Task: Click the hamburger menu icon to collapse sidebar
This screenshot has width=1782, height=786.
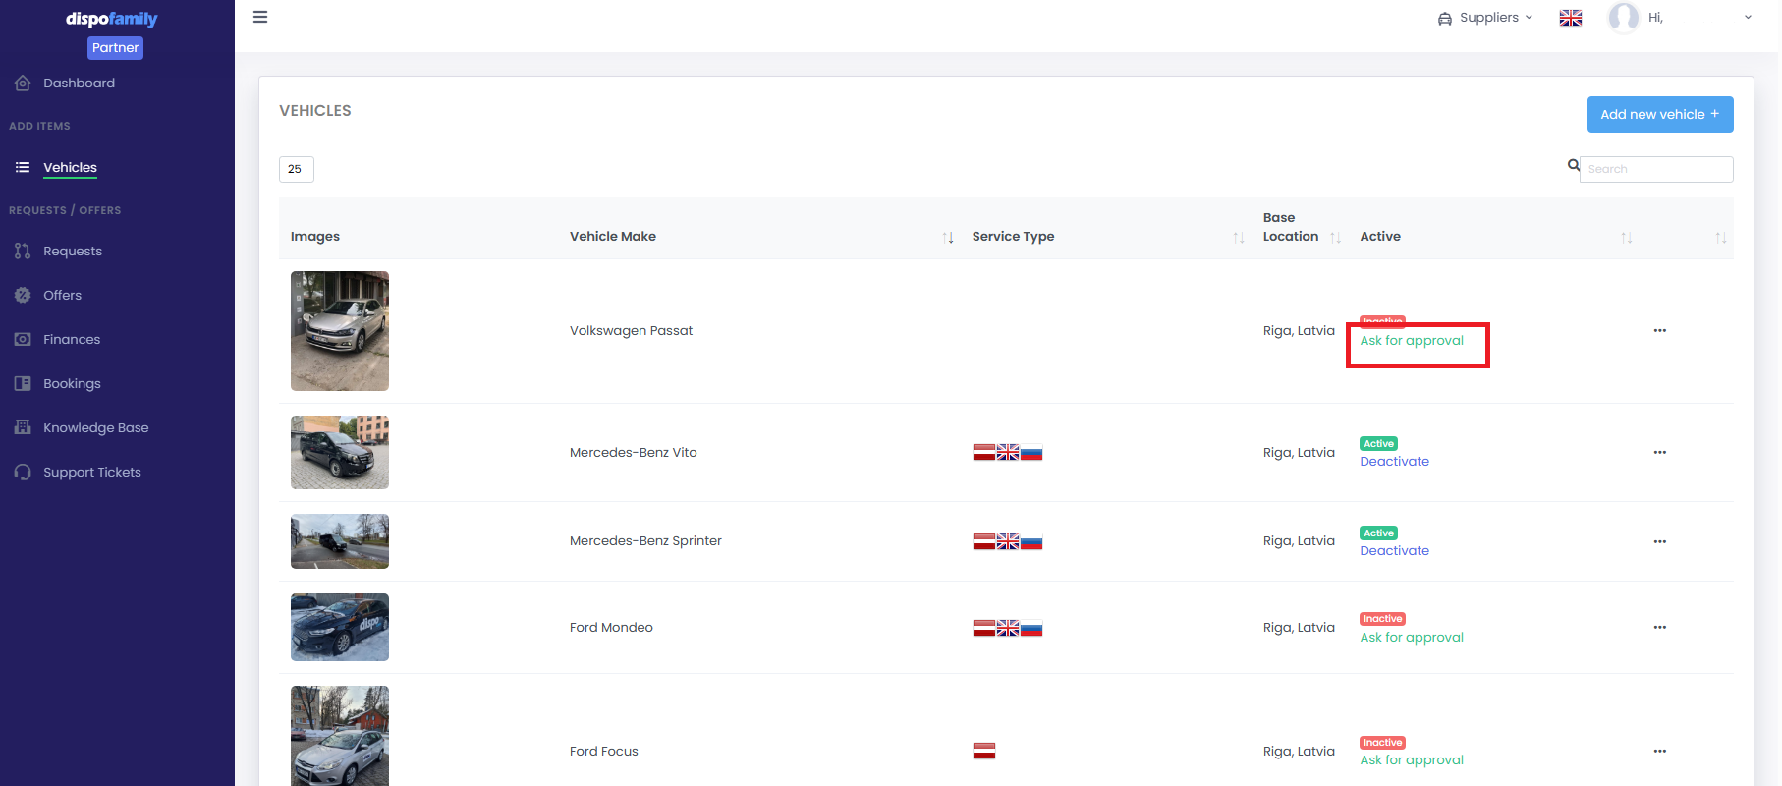Action: pos(260,17)
